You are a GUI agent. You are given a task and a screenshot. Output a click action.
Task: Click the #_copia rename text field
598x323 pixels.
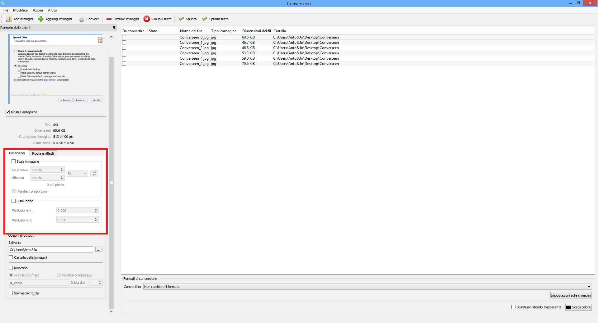pos(39,283)
